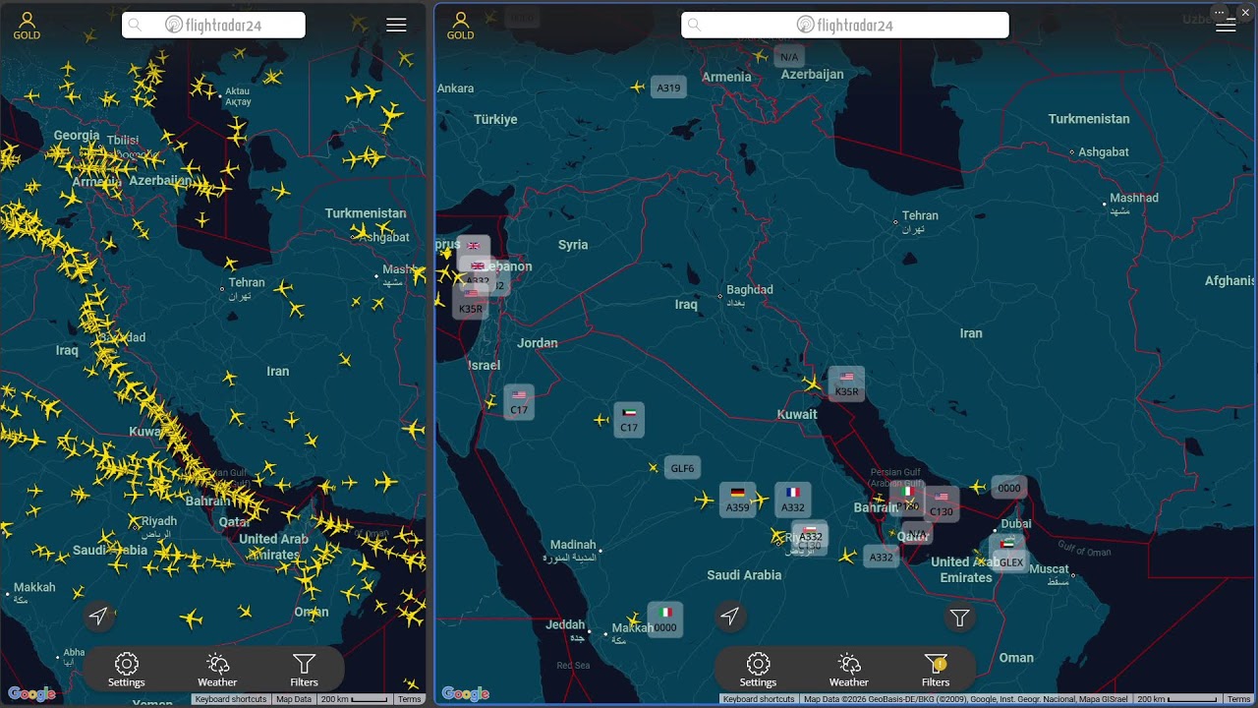The image size is (1258, 708).
Task: Open GOLD account icon in right window
Action: (460, 26)
